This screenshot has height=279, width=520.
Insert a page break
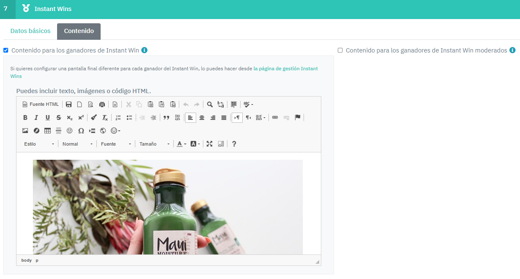point(92,131)
